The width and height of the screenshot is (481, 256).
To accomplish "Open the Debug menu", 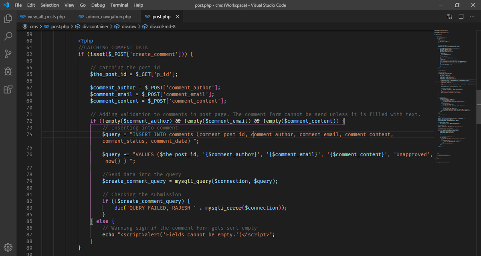I will pos(98,5).
